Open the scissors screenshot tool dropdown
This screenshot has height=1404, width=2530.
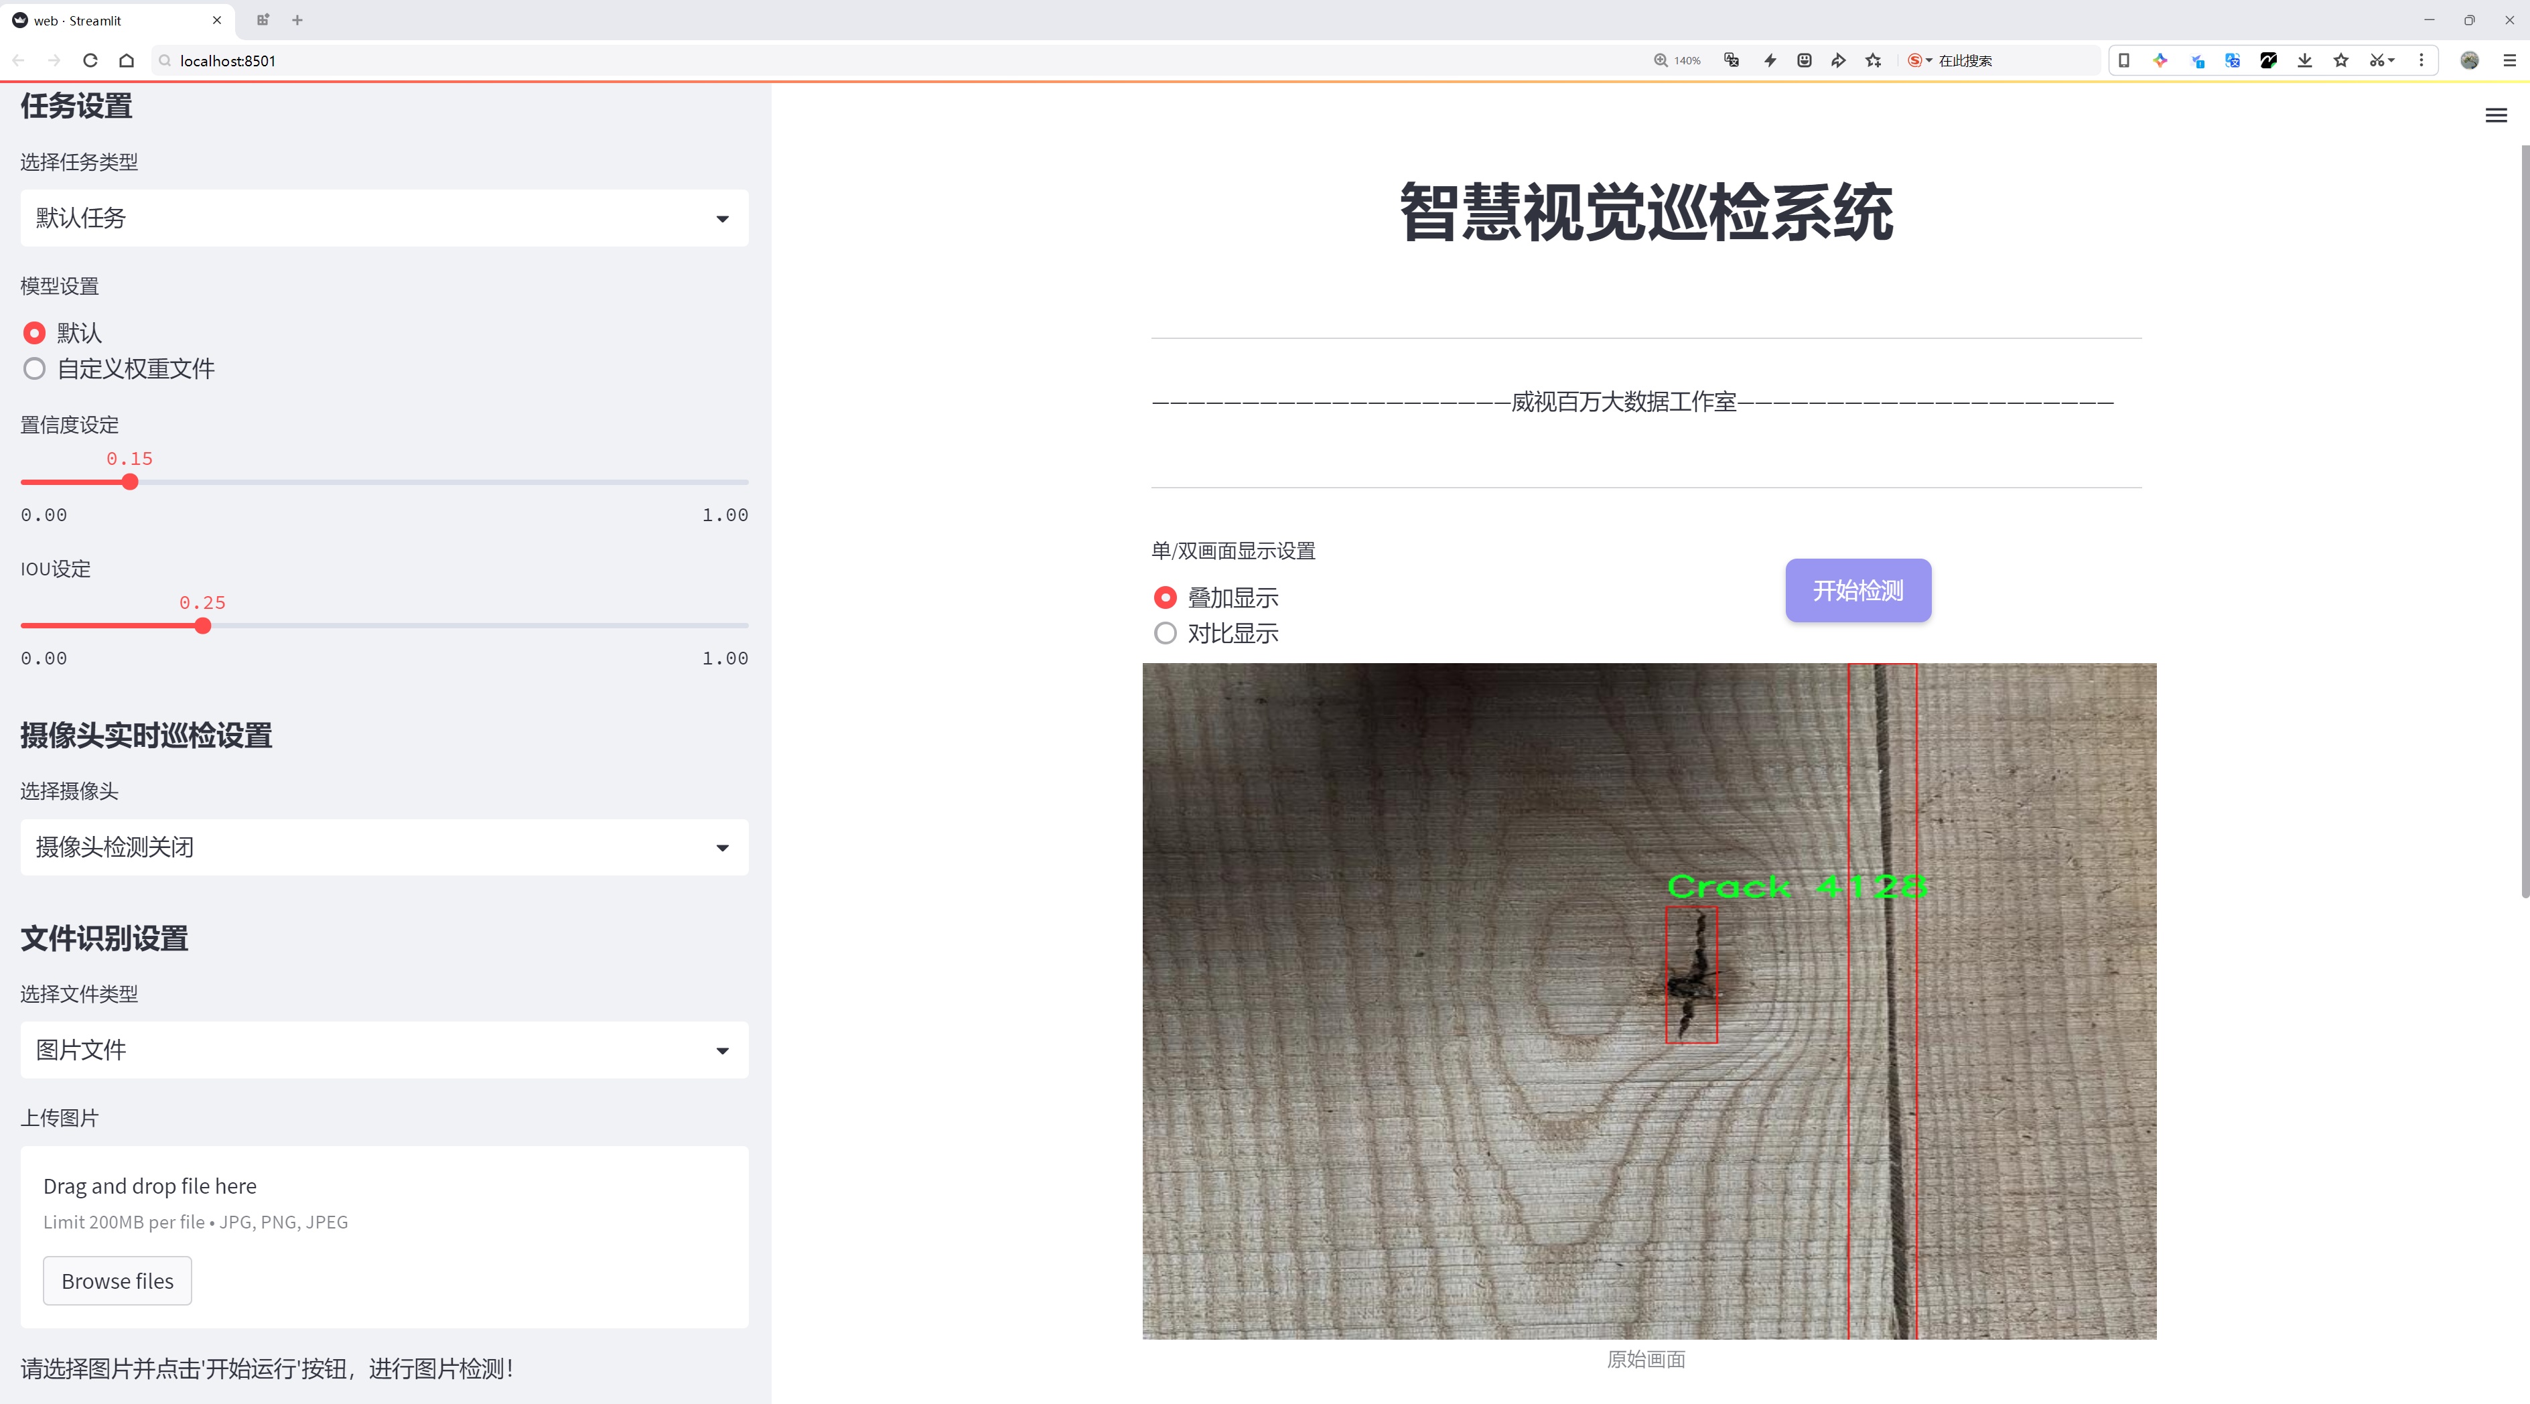[2382, 61]
